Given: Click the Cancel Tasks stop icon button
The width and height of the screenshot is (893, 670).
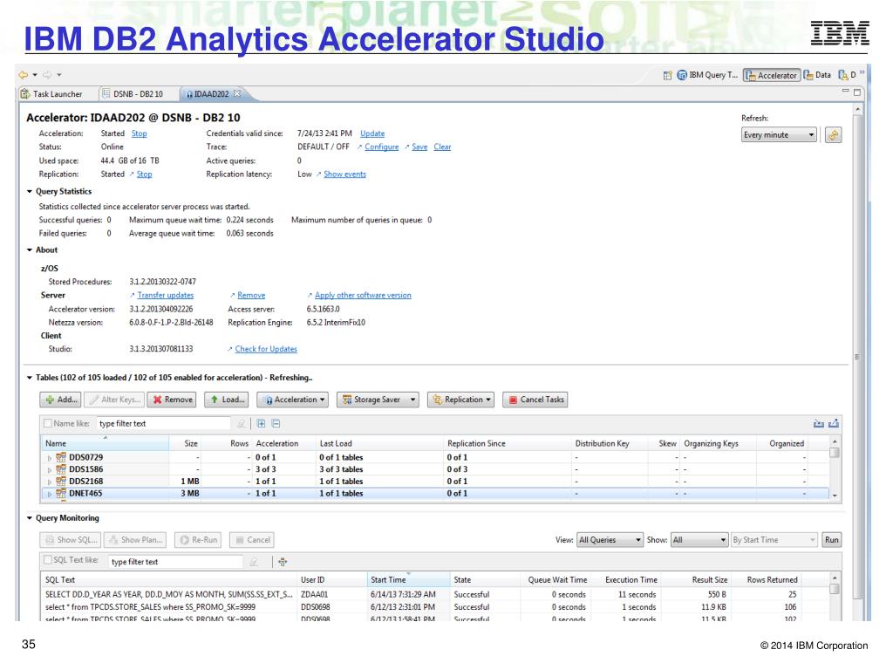Looking at the screenshot, I should [x=536, y=400].
